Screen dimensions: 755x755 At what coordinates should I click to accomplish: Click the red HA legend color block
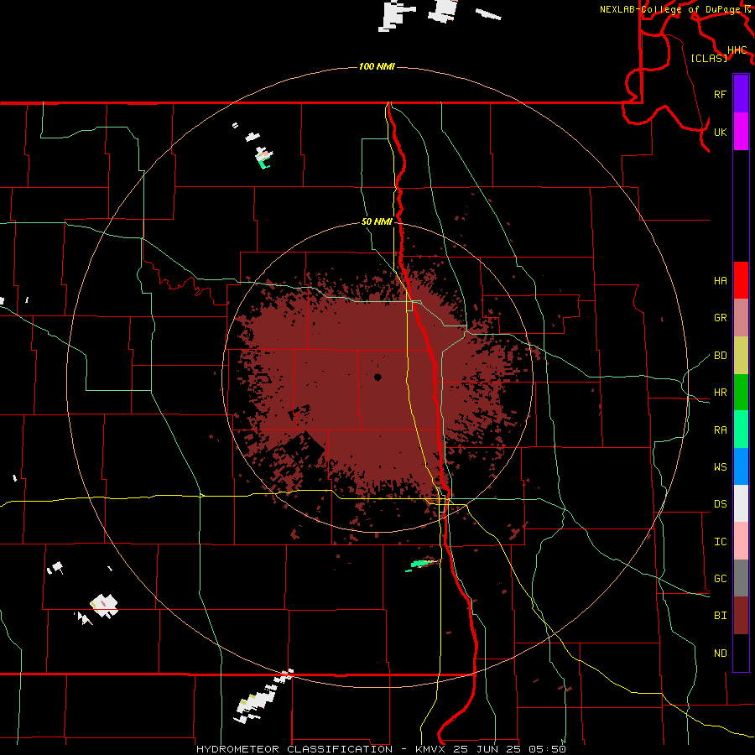(741, 280)
